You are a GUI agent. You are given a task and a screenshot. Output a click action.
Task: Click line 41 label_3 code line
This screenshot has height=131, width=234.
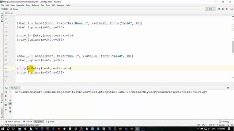75,56
